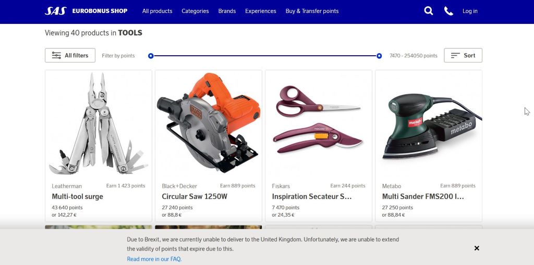This screenshot has height=265, width=534.
Task: Click the search magnifier icon
Action: [x=429, y=11]
